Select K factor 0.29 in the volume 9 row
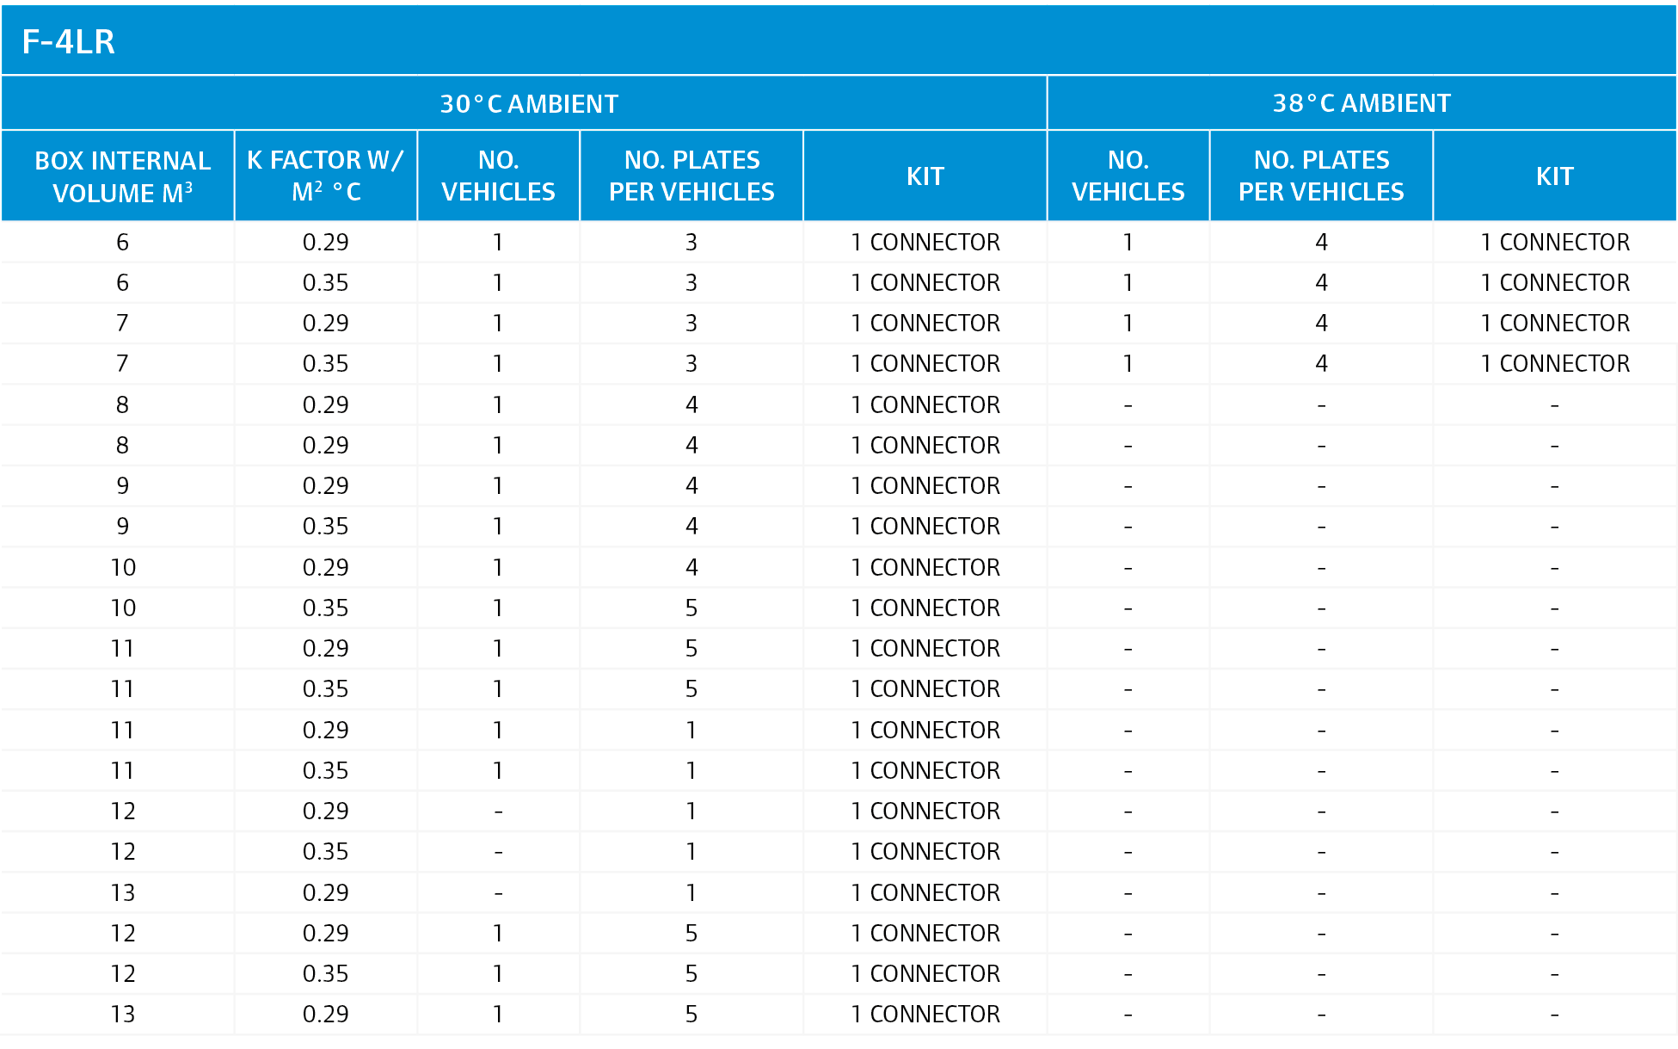The image size is (1678, 1049). pos(325,486)
